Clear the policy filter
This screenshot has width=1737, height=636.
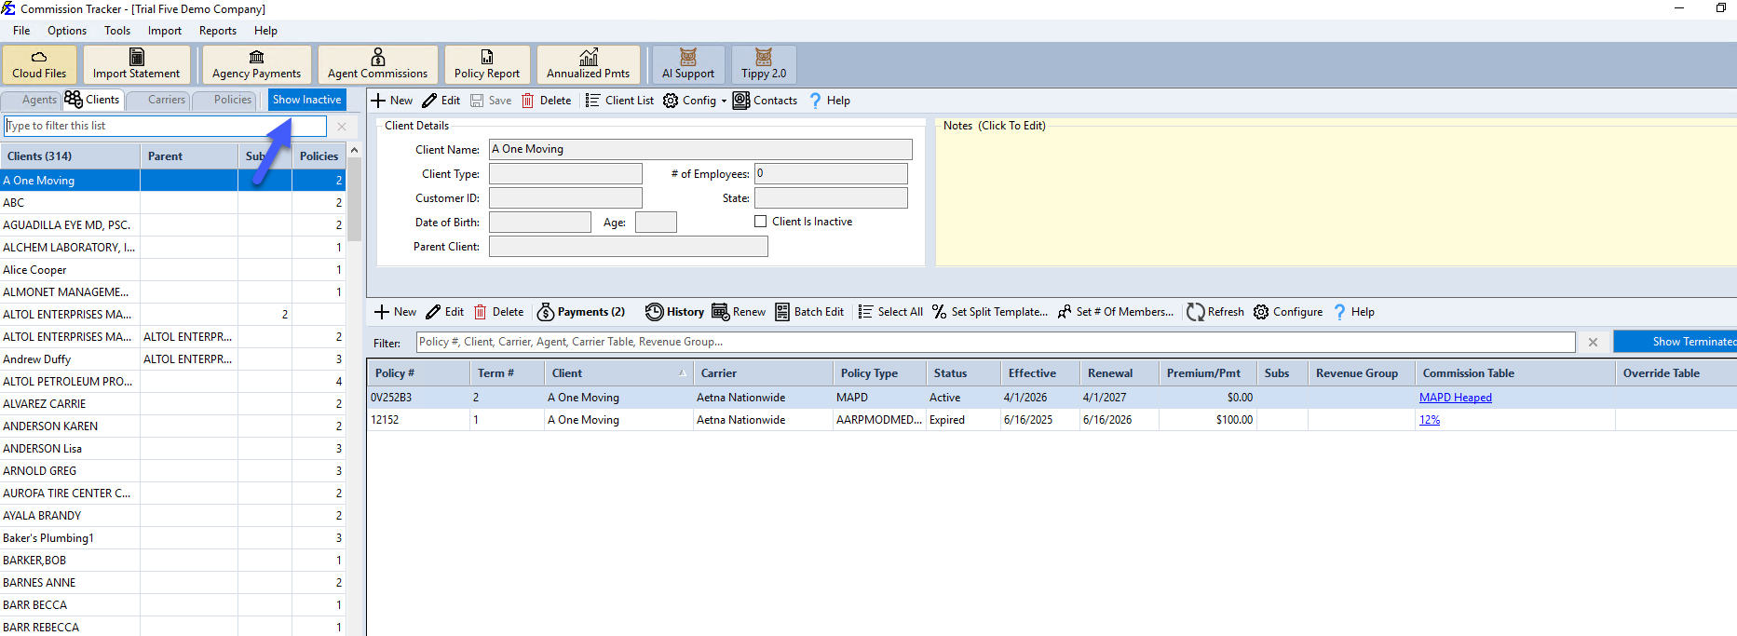click(x=1593, y=343)
